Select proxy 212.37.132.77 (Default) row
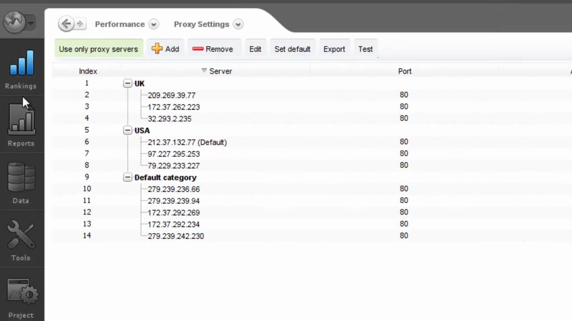This screenshot has width=572, height=321. click(x=187, y=142)
